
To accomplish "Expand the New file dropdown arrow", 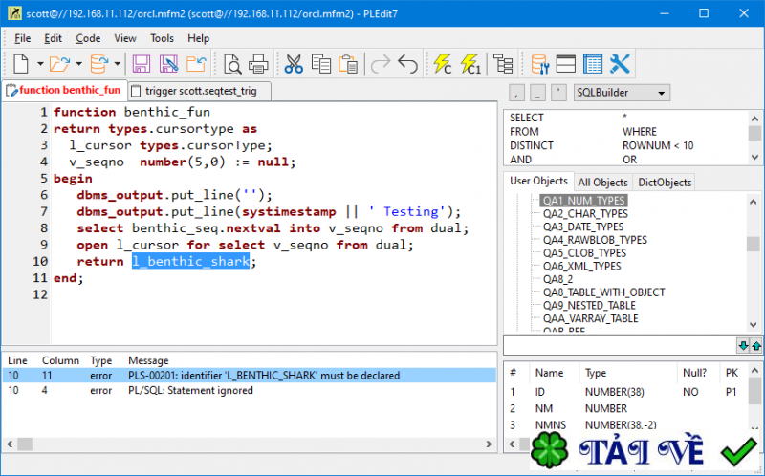I will coord(40,64).
